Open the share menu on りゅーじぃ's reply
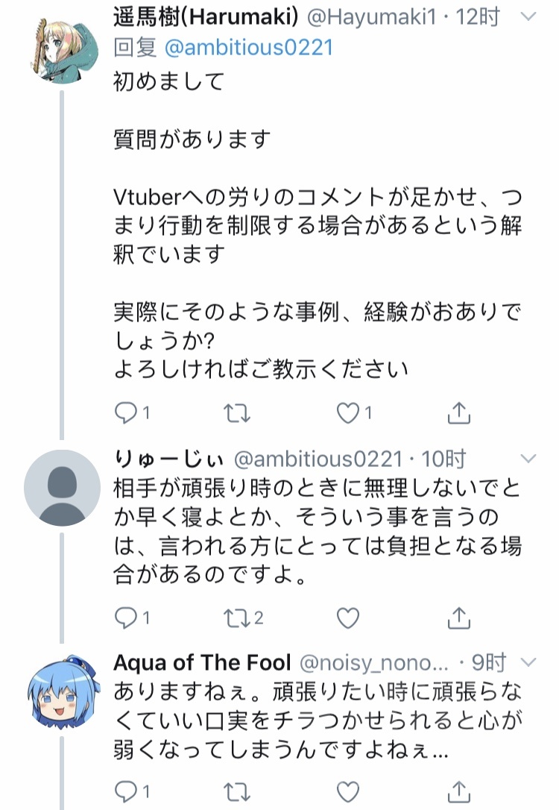 tap(460, 618)
